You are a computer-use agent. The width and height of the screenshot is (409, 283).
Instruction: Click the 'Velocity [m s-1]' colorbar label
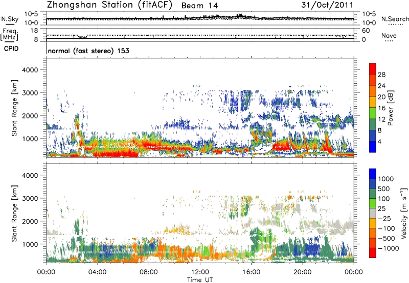pyautogui.click(x=404, y=213)
